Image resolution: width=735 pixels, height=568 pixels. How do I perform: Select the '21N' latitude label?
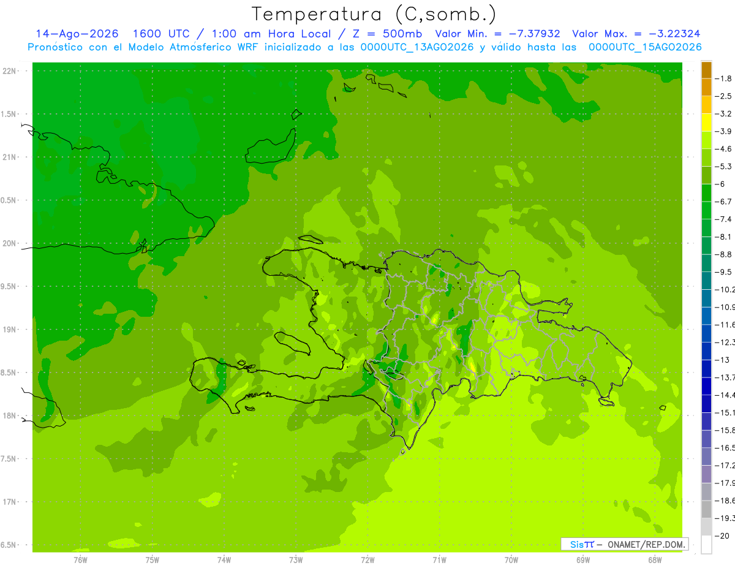(x=10, y=157)
